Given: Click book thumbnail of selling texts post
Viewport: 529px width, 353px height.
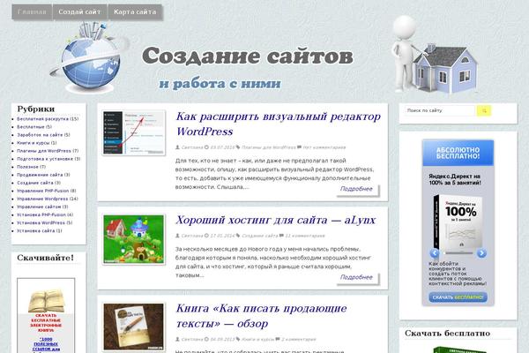Looking at the screenshot, I should pos(134,327).
